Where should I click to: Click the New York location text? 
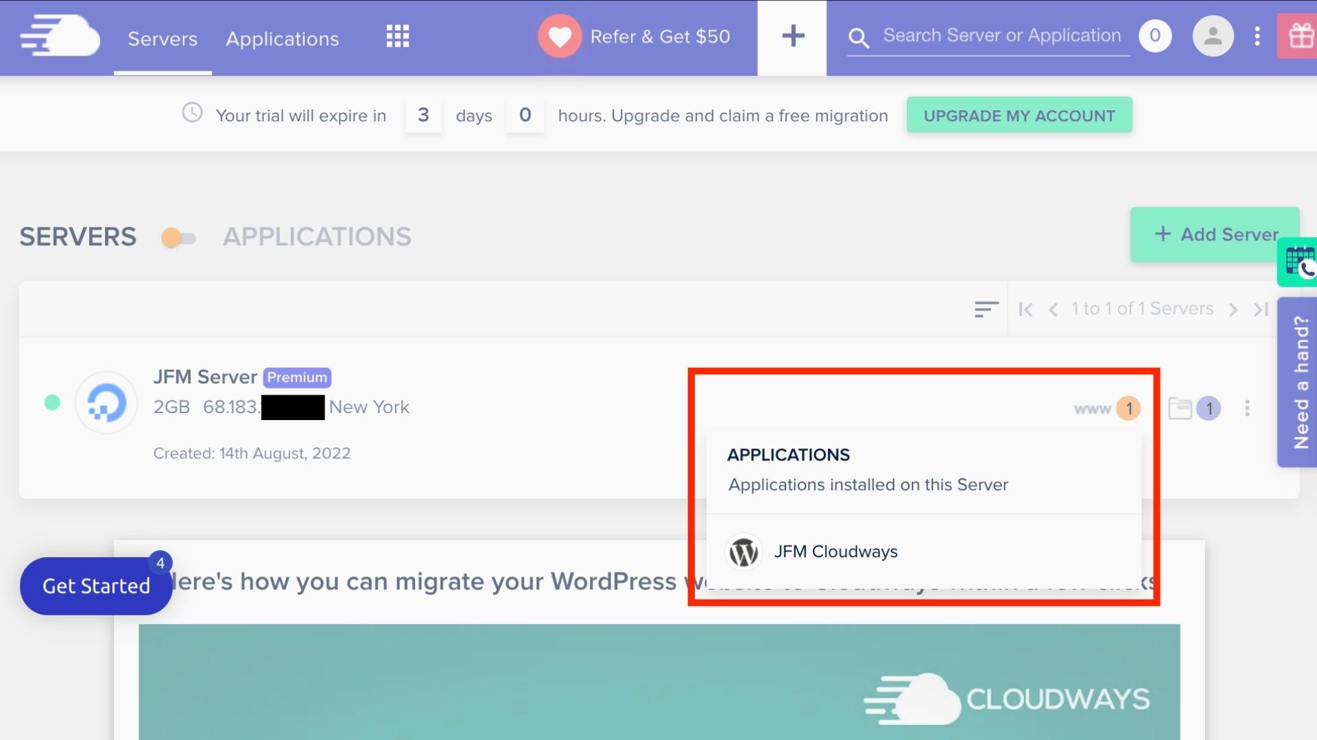click(x=369, y=407)
